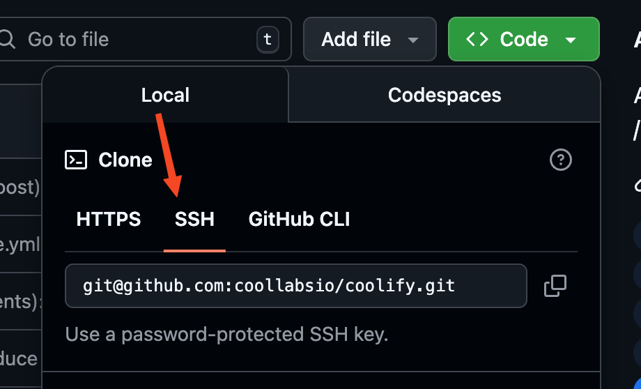Click the green Code button text
The width and height of the screenshot is (641, 389).
pos(524,40)
